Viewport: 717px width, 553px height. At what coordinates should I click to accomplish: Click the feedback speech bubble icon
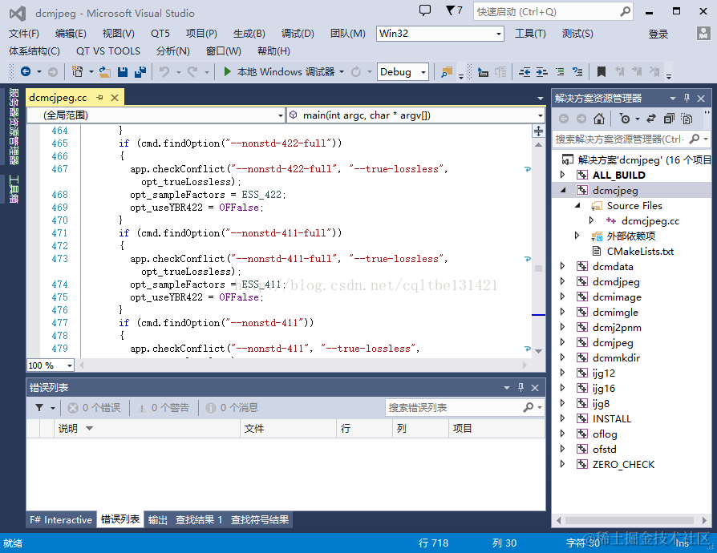(x=425, y=11)
